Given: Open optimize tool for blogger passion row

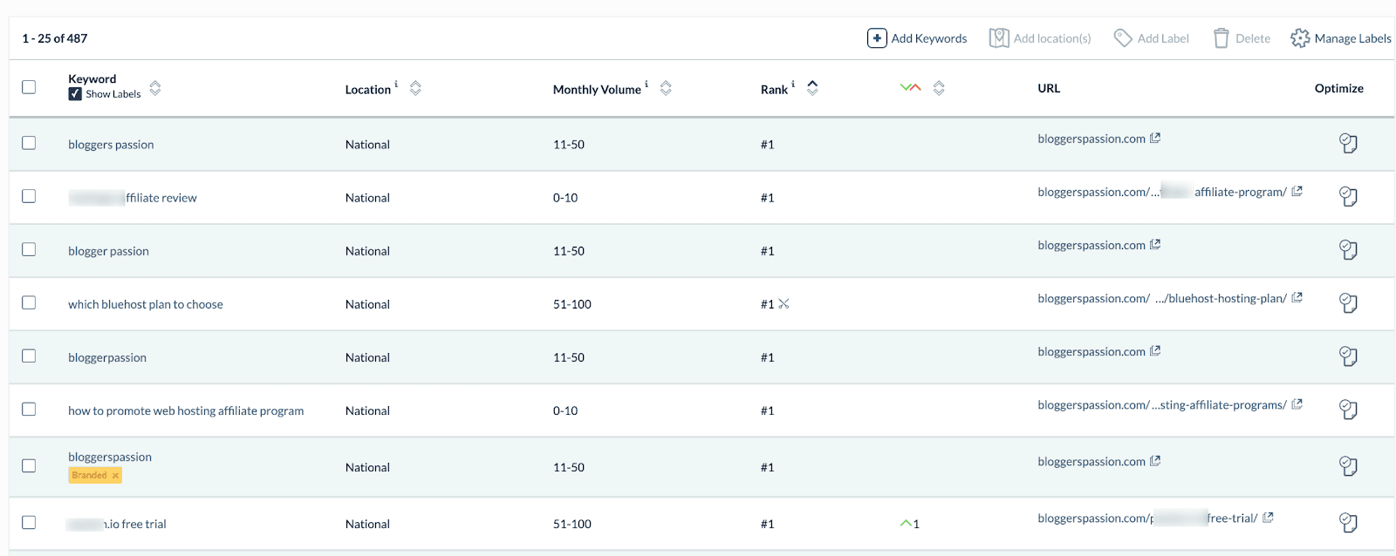Looking at the screenshot, I should [1348, 250].
